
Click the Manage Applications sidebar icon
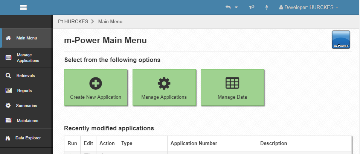pos(8,58)
